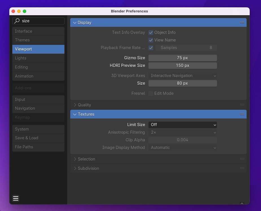Click the Samples value field
The image size is (261, 211).
click(186, 48)
